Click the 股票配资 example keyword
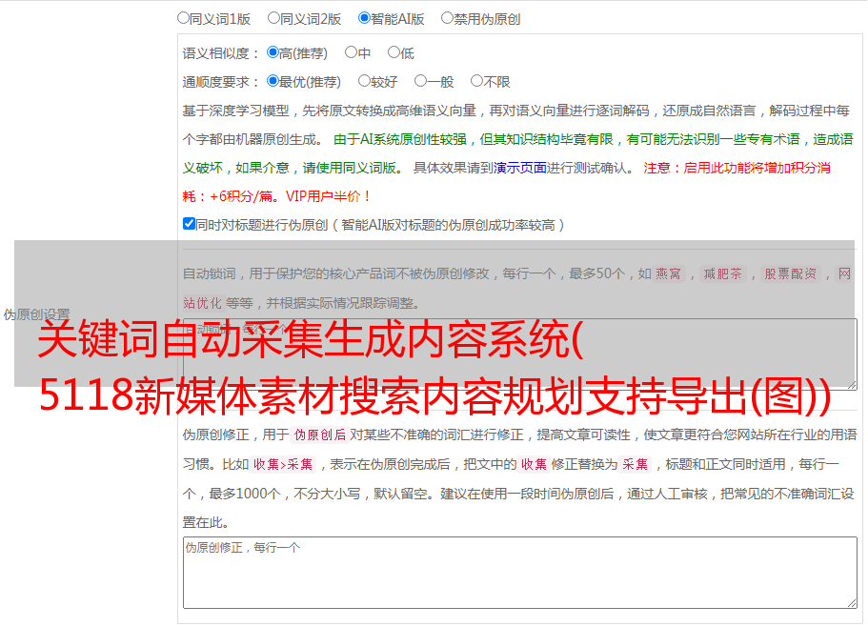This screenshot has height=627, width=868. (x=791, y=273)
